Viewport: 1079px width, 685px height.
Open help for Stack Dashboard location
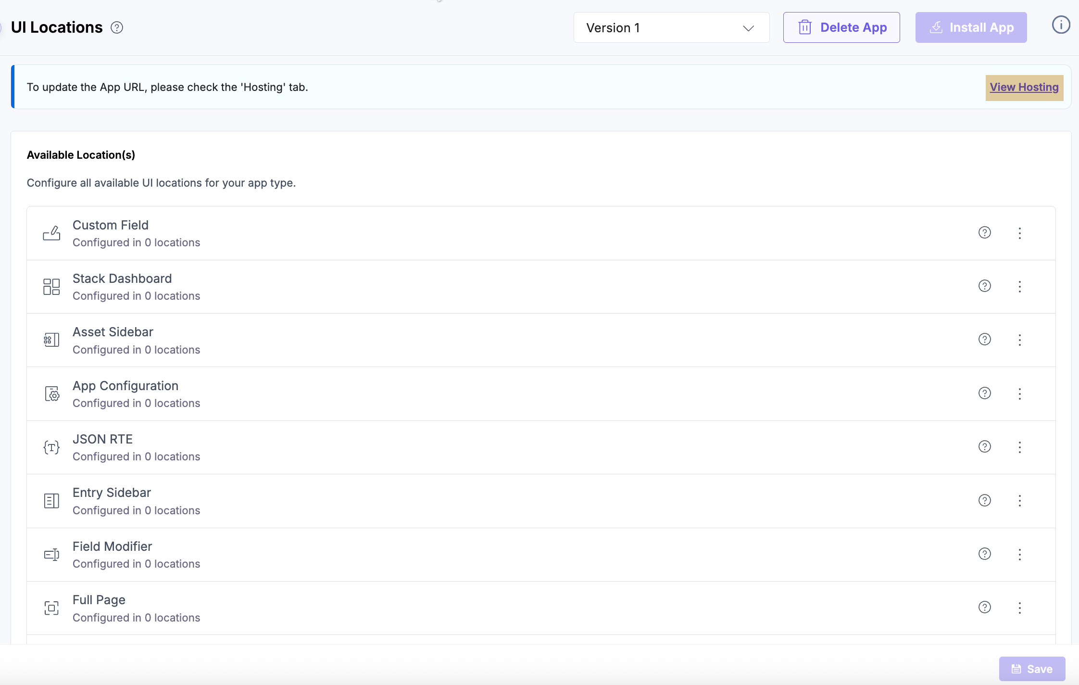(x=984, y=286)
